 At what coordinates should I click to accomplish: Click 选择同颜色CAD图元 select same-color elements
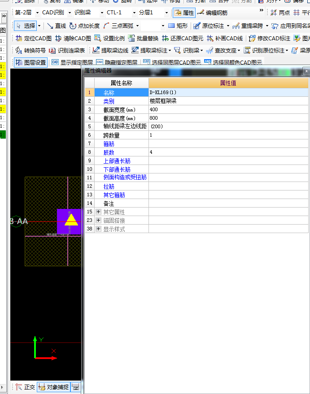(x=233, y=62)
